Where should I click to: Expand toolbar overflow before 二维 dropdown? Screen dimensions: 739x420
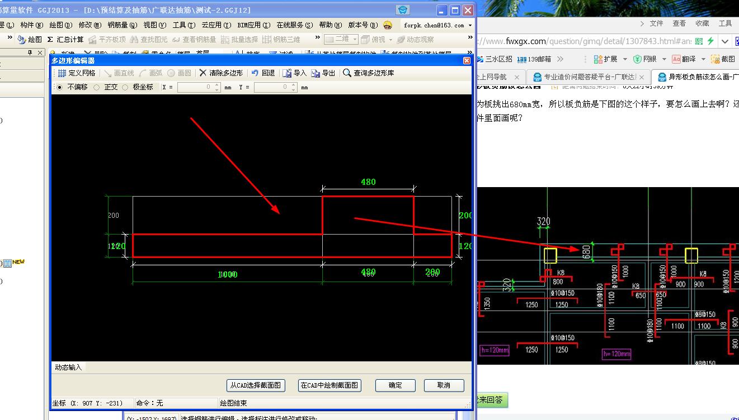pos(318,38)
